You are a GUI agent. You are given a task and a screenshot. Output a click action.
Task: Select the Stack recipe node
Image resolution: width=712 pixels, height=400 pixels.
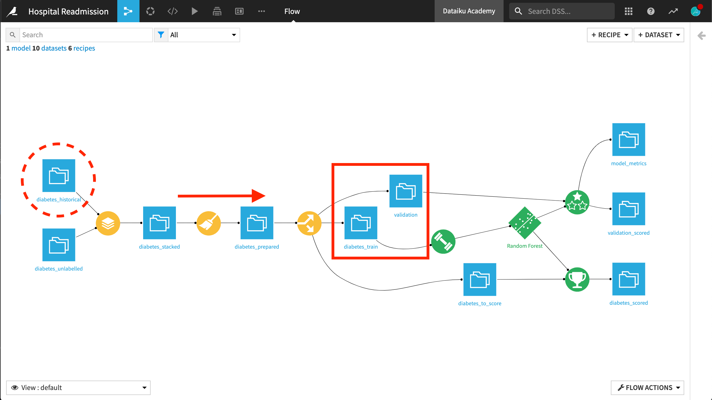(108, 223)
